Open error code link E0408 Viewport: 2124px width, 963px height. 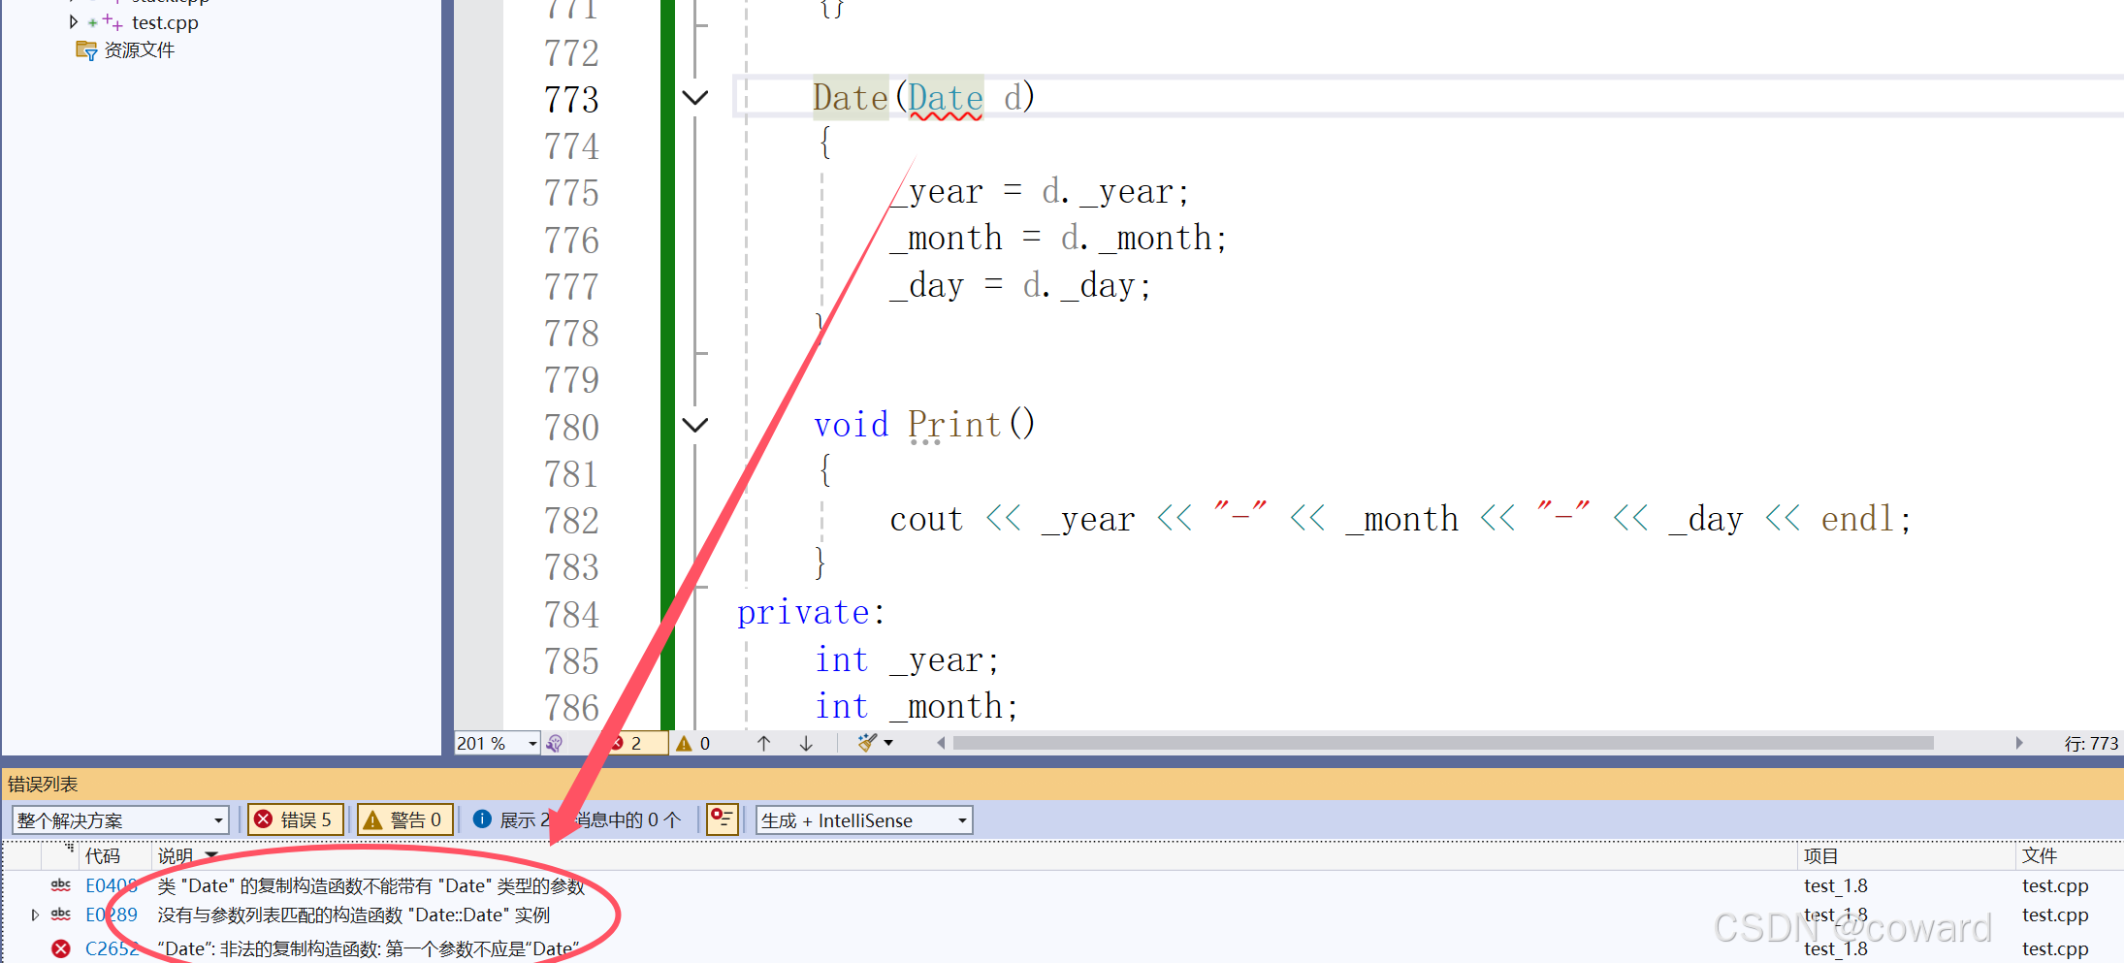click(112, 885)
